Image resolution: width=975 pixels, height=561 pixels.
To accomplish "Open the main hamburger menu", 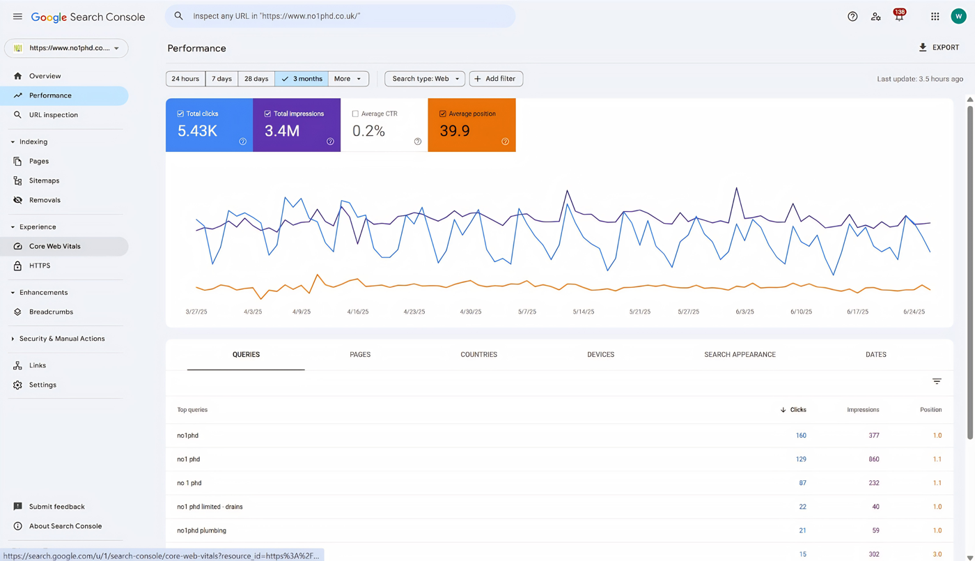I will click(17, 17).
